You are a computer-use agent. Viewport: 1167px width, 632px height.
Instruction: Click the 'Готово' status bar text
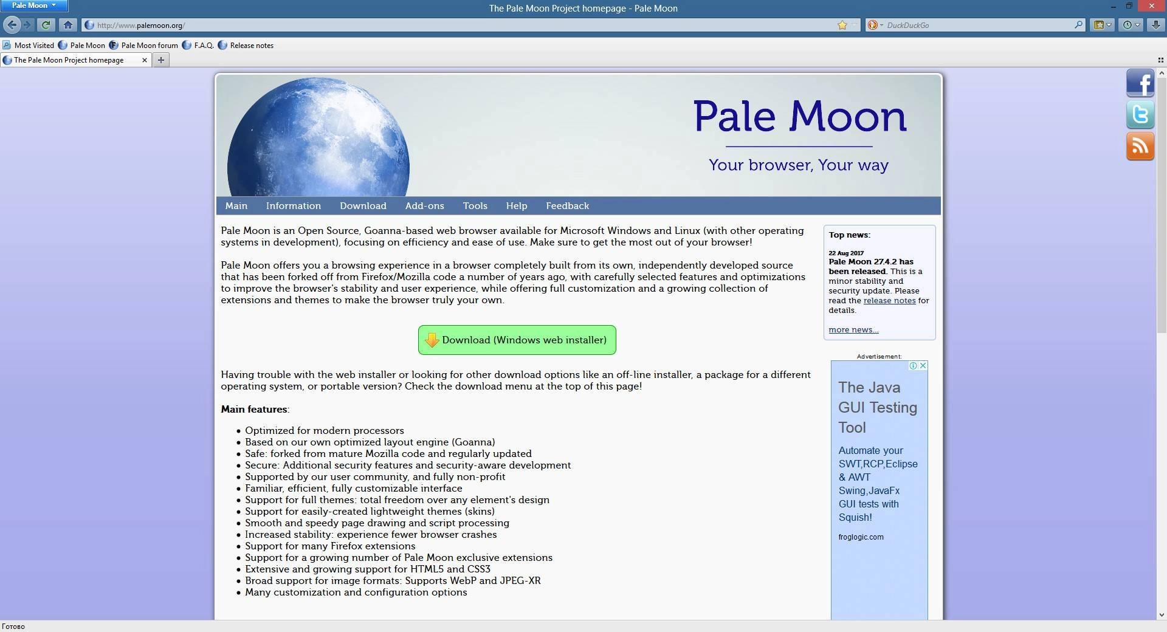pyautogui.click(x=13, y=626)
